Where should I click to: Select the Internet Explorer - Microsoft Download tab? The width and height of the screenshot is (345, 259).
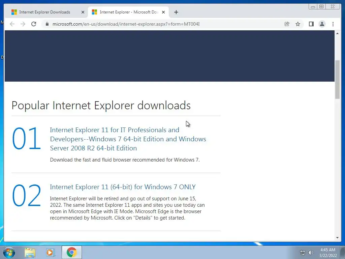[x=128, y=12]
